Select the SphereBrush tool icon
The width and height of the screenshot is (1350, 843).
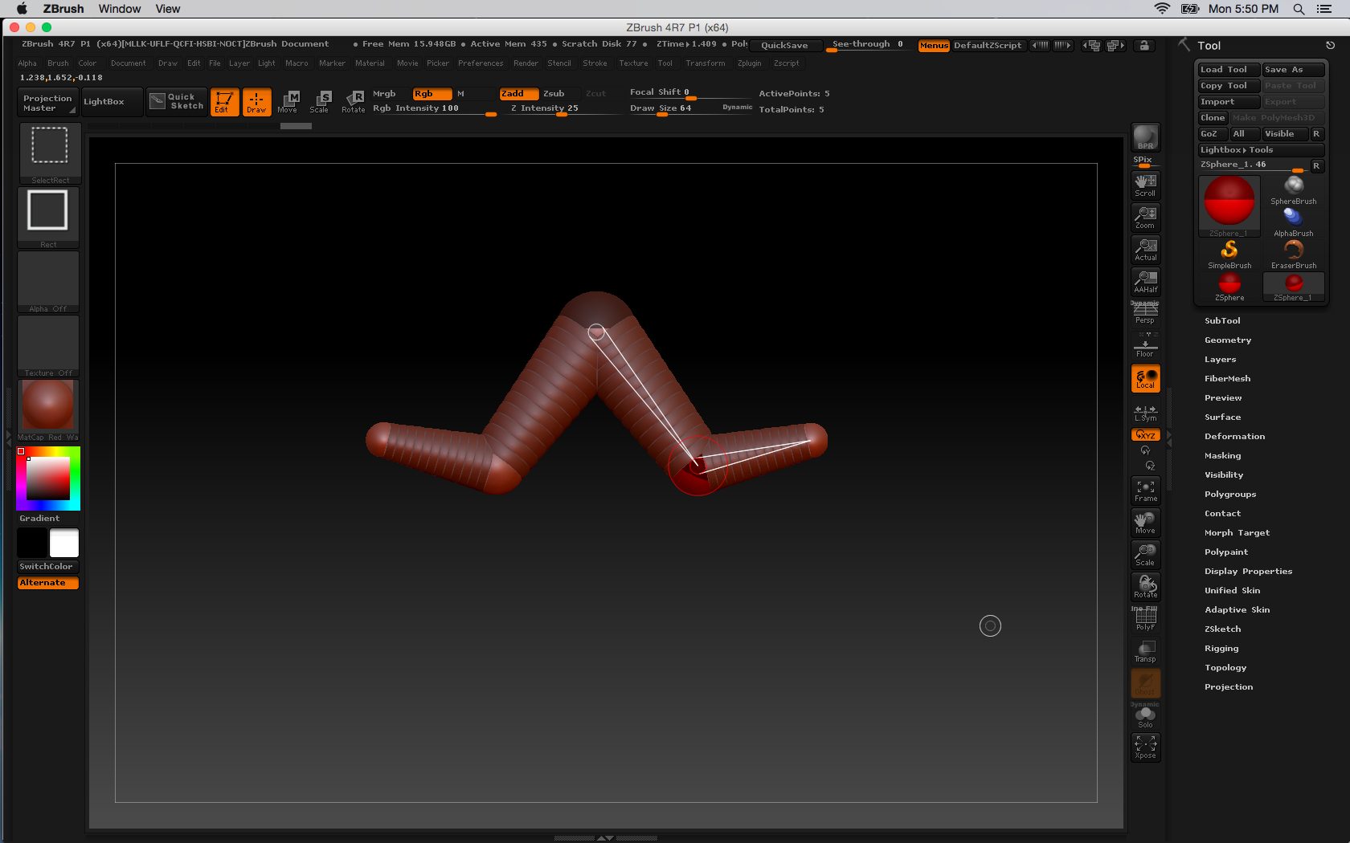tap(1294, 190)
